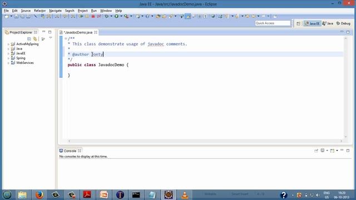
Task: Click the Suspend (pause) debug icon
Action: click(x=87, y=16)
